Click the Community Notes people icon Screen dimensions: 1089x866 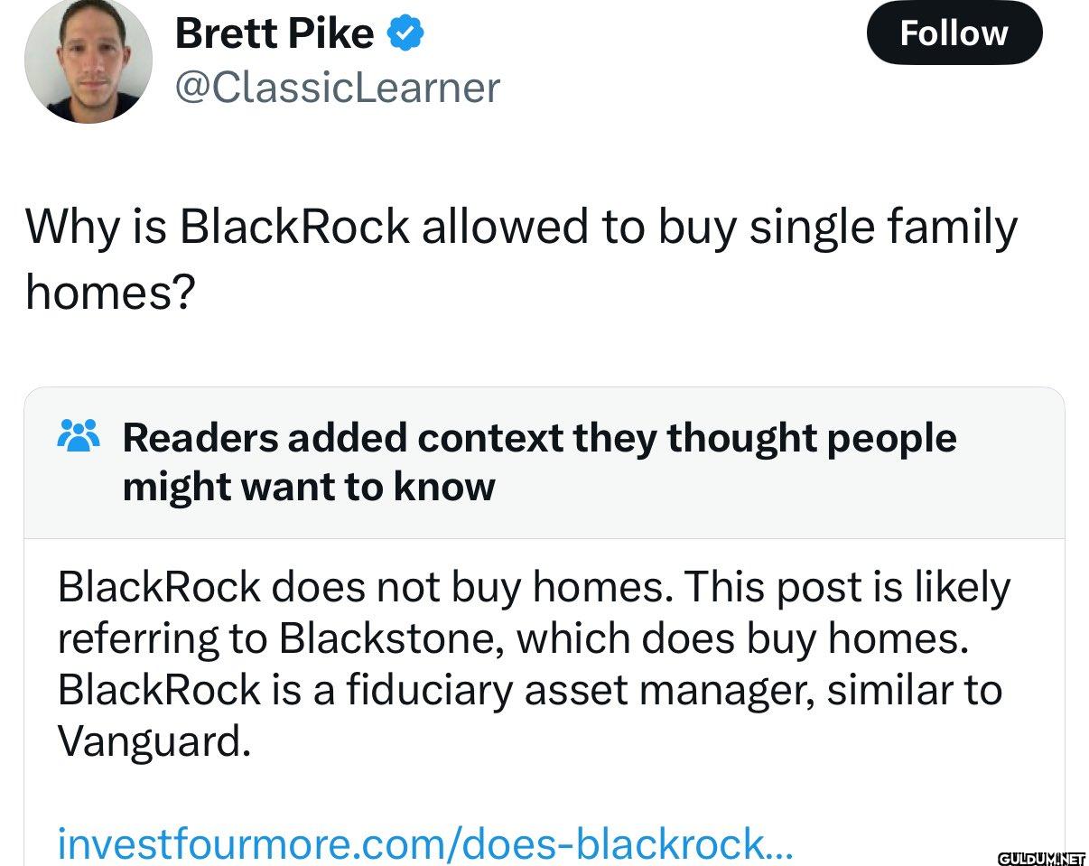(79, 437)
